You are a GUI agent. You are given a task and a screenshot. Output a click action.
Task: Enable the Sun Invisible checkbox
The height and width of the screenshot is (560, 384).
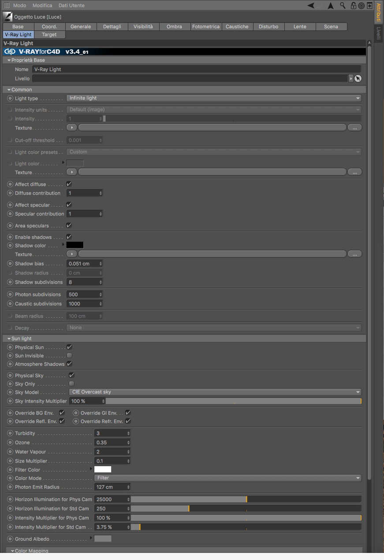69,356
